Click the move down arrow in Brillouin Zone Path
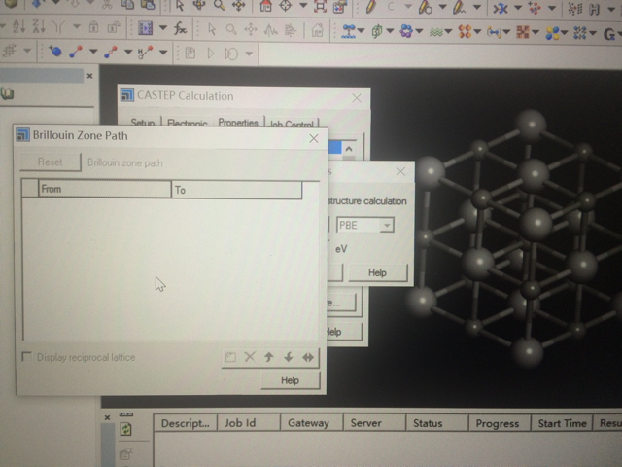622x467 pixels. 289,357
